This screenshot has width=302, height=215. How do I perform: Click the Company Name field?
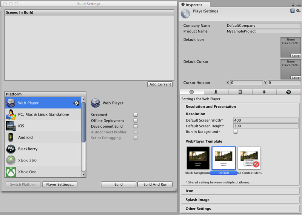pos(263,26)
